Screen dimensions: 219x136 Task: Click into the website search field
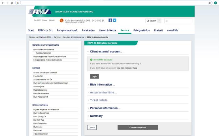178,21
